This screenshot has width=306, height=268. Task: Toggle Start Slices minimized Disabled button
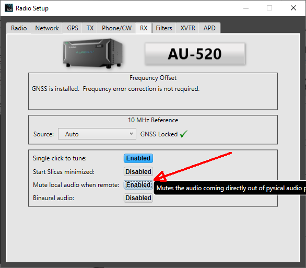pos(138,172)
